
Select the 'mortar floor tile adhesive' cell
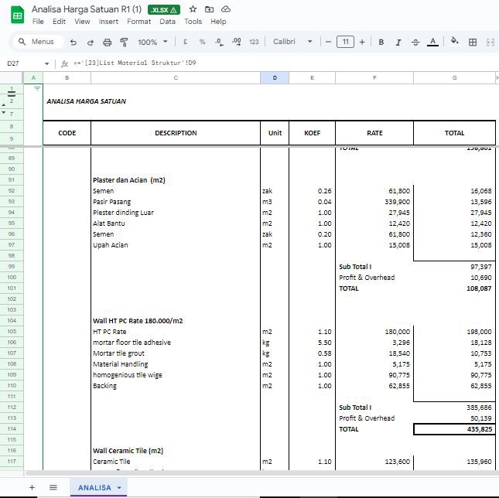pyautogui.click(x=176, y=342)
